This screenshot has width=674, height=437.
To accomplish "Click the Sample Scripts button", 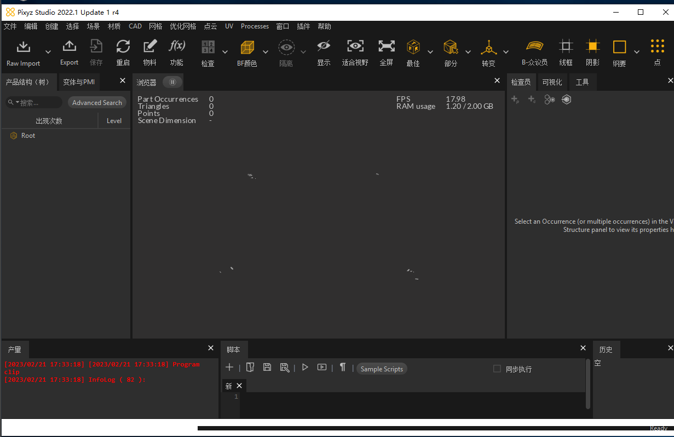I will (x=382, y=369).
